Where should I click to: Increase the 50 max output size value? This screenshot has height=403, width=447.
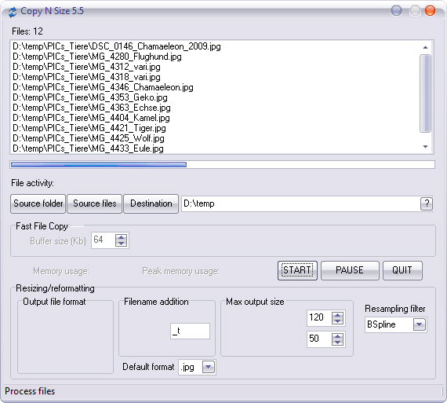click(337, 336)
